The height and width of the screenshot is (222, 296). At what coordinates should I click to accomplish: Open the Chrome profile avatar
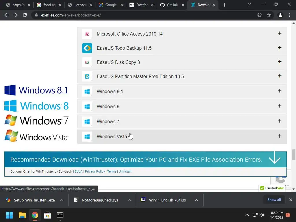280,15
